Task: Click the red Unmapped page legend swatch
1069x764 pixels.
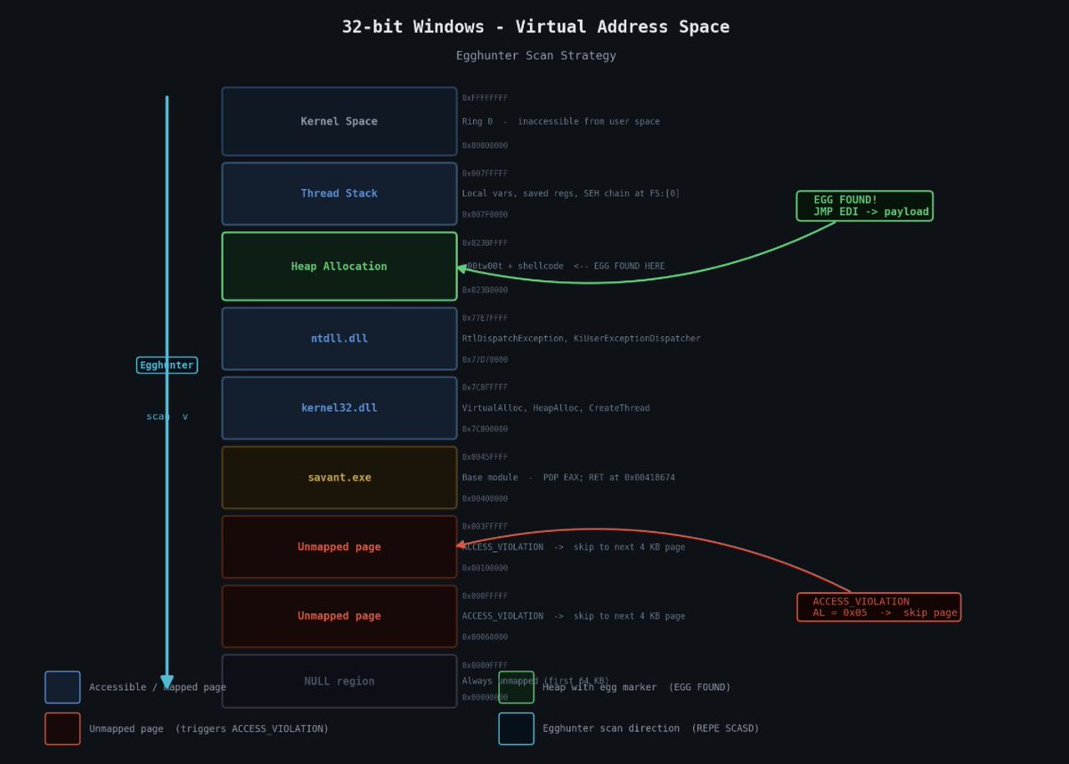Action: pyautogui.click(x=62, y=728)
